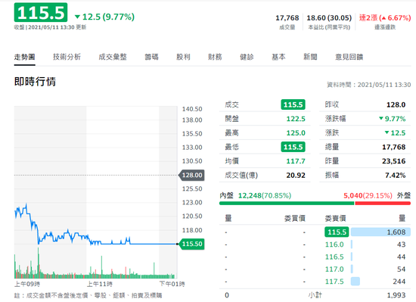
Task: Click the 委賣價 115.5 ask price badge
Action: tap(337, 232)
